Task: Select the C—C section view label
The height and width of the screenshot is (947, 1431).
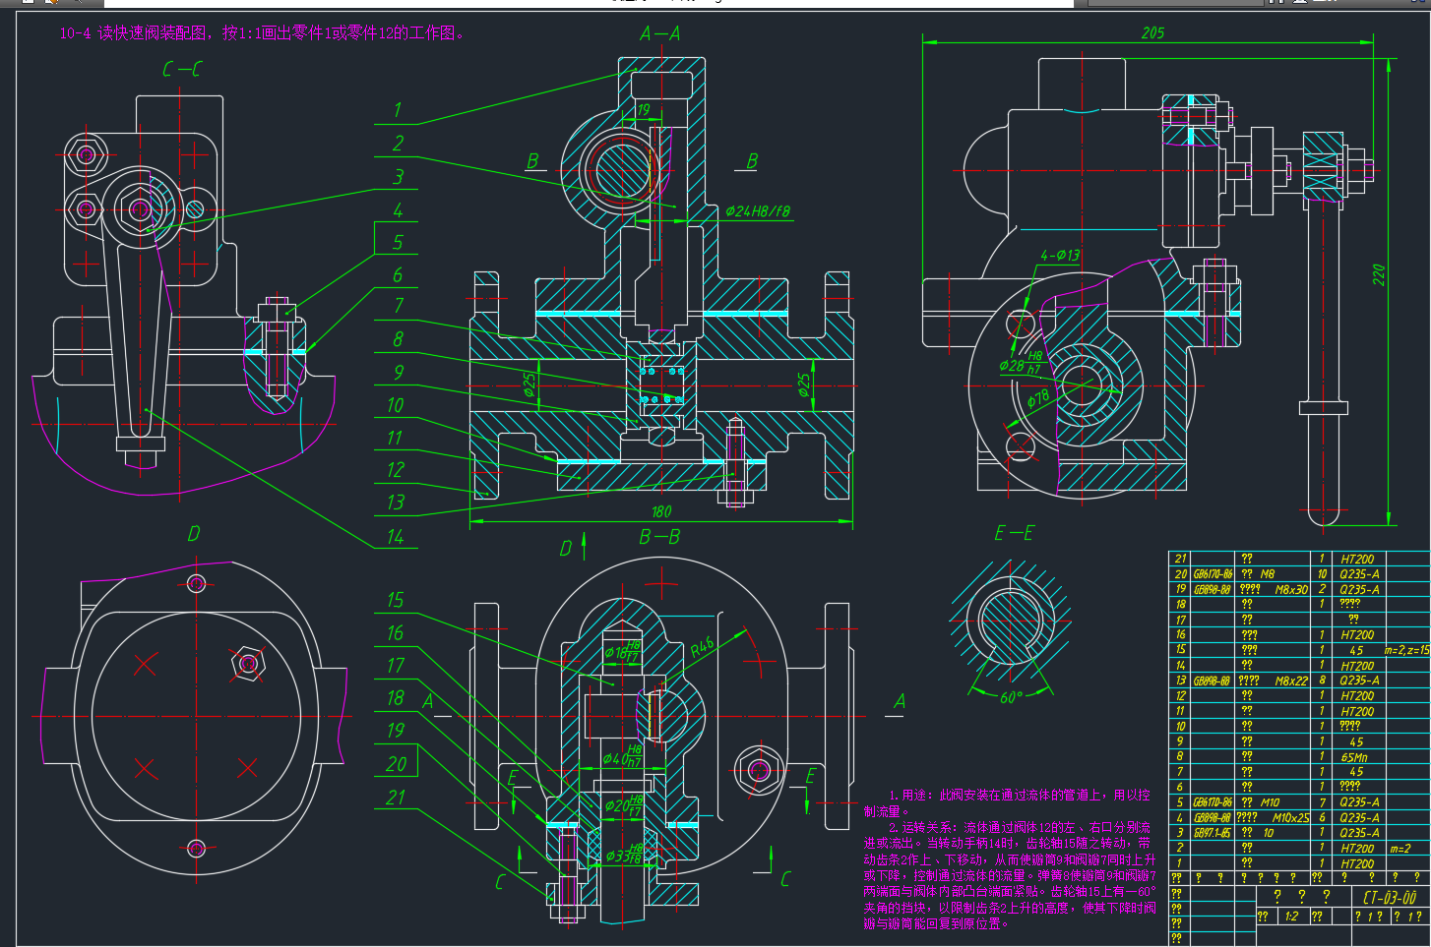Action: click(x=182, y=70)
